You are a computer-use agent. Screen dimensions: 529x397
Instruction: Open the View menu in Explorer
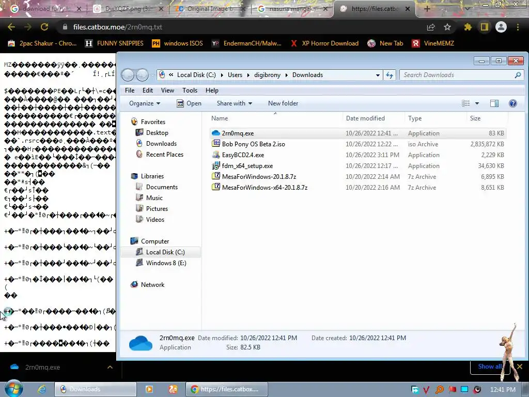click(167, 90)
